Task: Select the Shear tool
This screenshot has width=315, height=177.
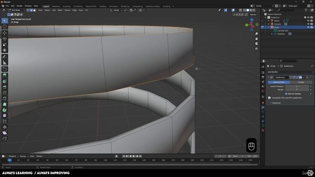Action: (x=4, y=133)
